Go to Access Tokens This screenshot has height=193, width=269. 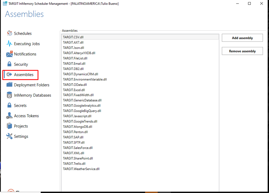click(26, 116)
